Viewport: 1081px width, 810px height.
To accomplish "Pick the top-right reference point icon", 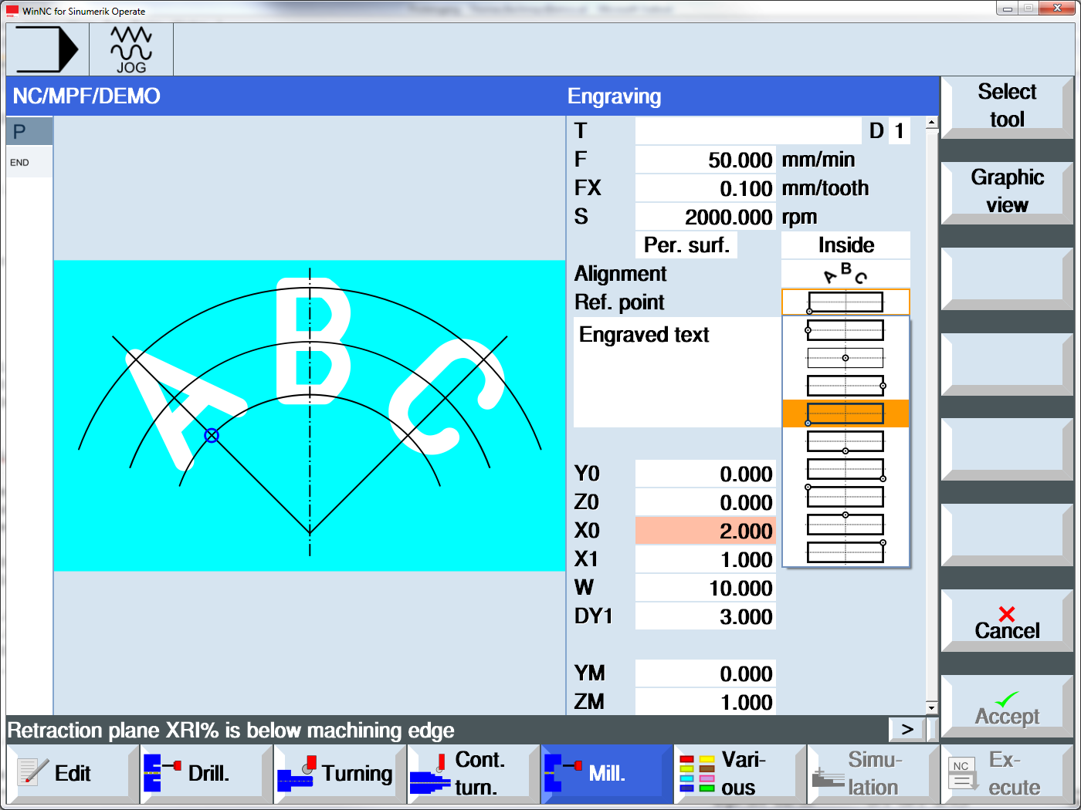I will [x=845, y=552].
